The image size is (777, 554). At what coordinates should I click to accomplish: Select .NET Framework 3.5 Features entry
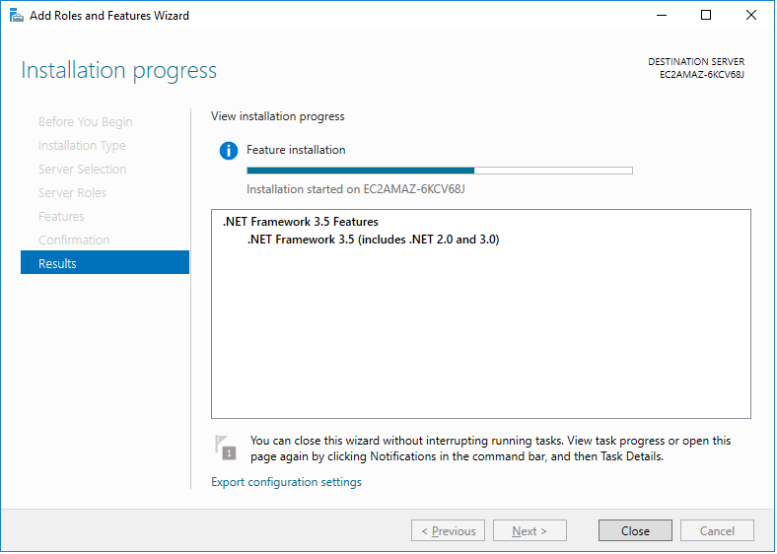[x=301, y=222]
